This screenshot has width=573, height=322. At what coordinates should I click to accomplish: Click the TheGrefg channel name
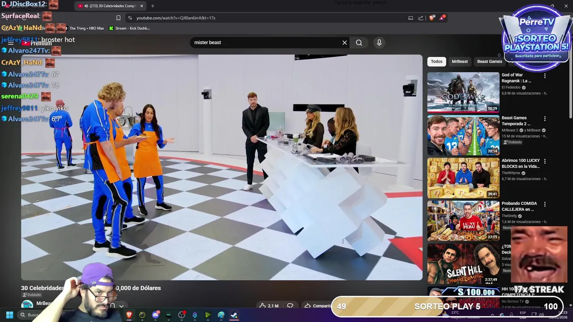(509, 216)
